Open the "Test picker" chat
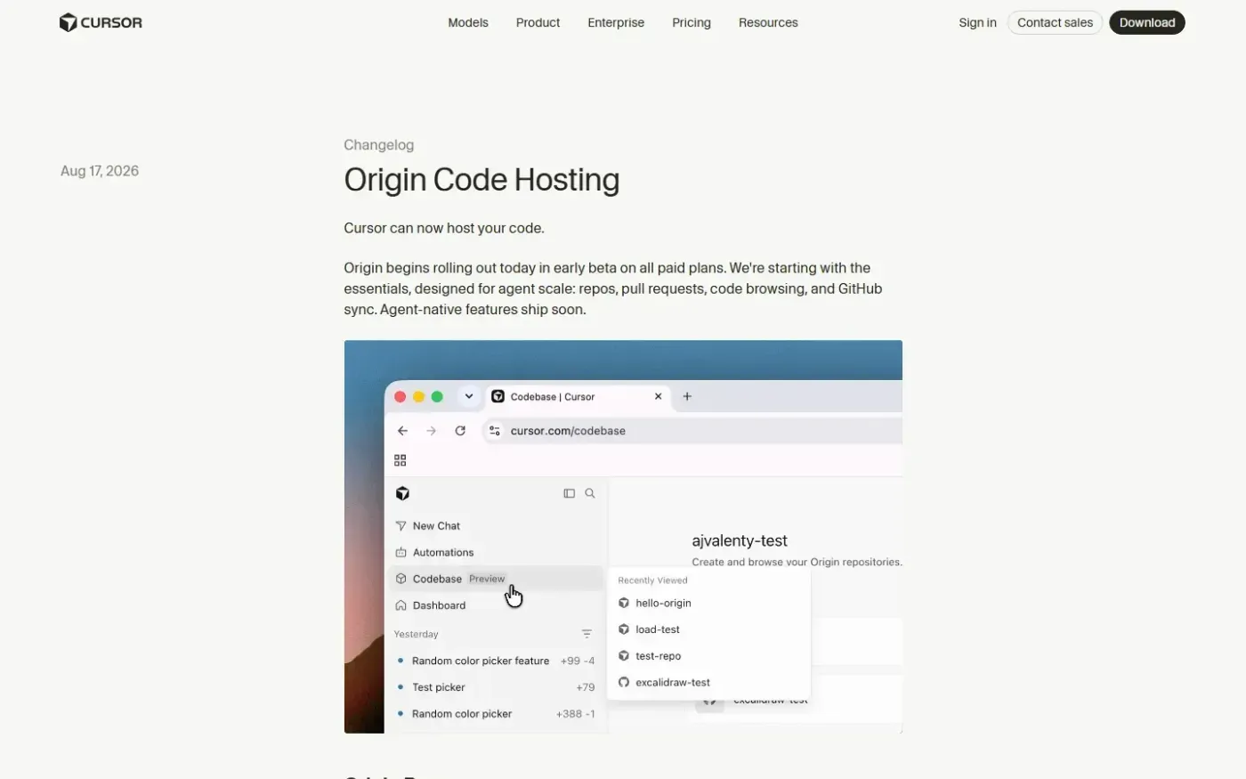Viewport: 1246px width, 779px height. click(497, 687)
